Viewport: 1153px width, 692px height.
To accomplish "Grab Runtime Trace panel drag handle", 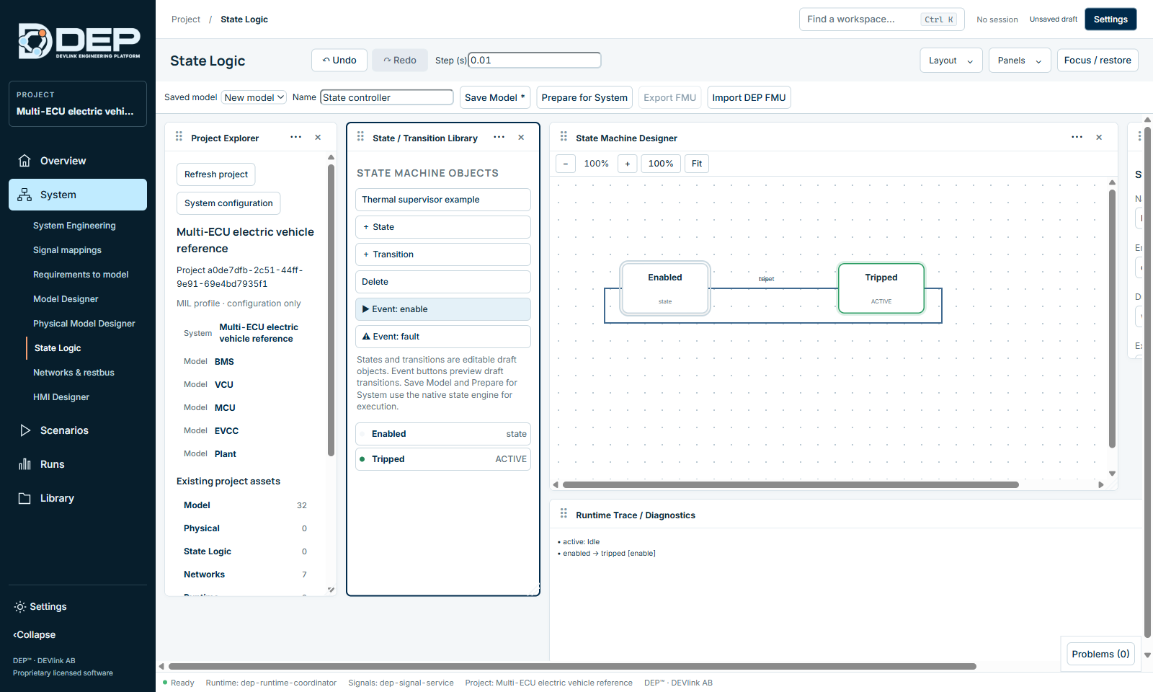I will click(x=564, y=514).
